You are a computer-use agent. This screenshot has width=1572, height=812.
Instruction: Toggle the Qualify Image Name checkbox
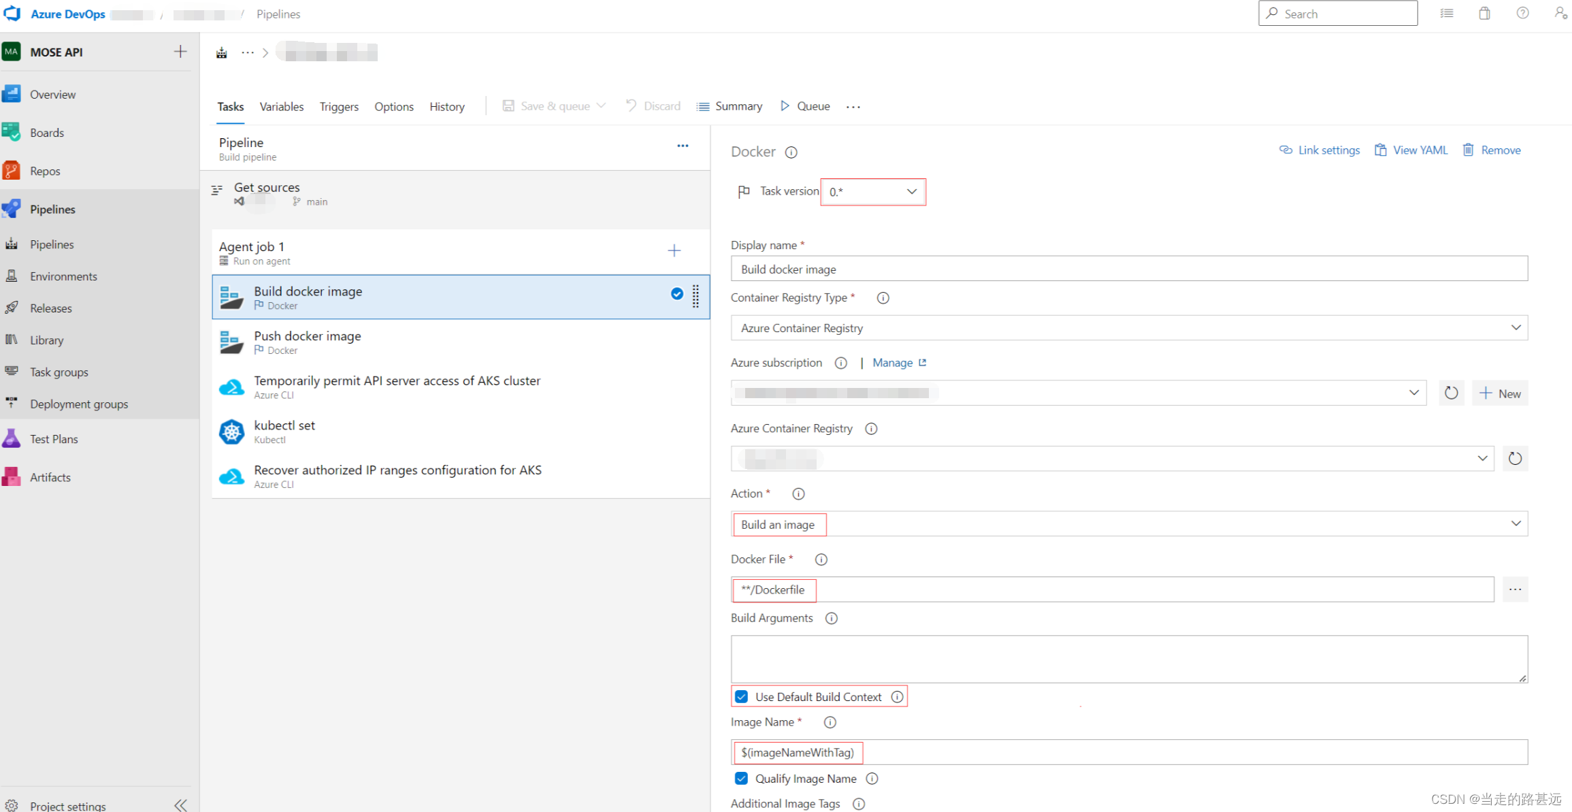point(742,778)
